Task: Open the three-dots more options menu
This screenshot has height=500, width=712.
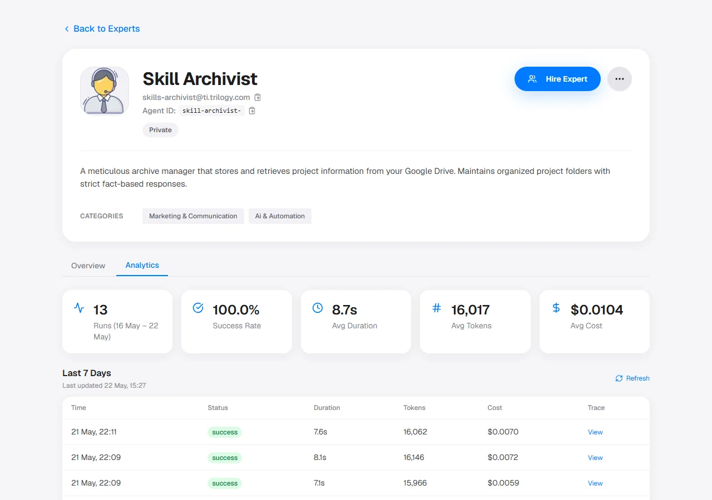Action: (620, 79)
